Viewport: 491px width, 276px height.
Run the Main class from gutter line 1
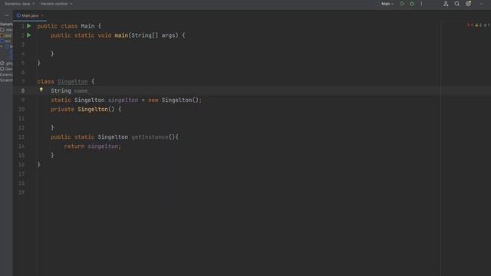[29, 26]
